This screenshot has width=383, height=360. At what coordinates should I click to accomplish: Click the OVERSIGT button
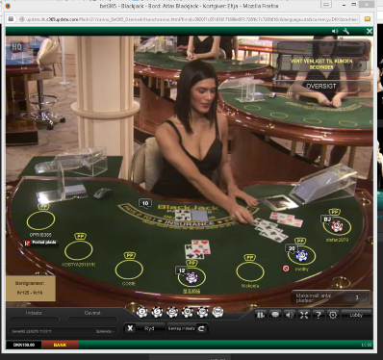321,87
